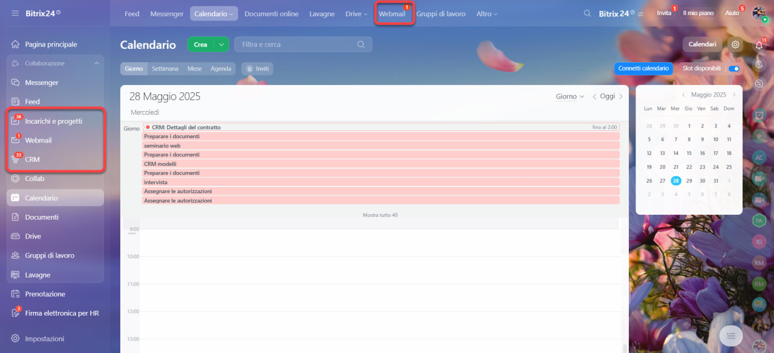774x353 pixels.
Task: Open Messenger from the top menu
Action: click(x=167, y=14)
